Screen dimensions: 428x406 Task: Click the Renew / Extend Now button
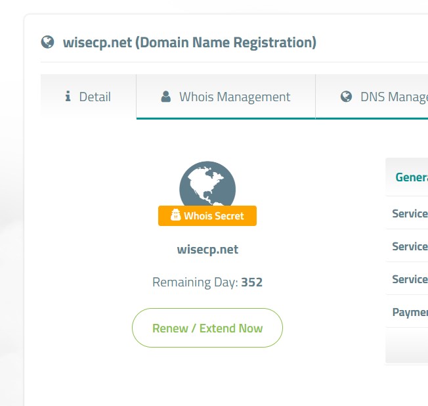click(207, 328)
